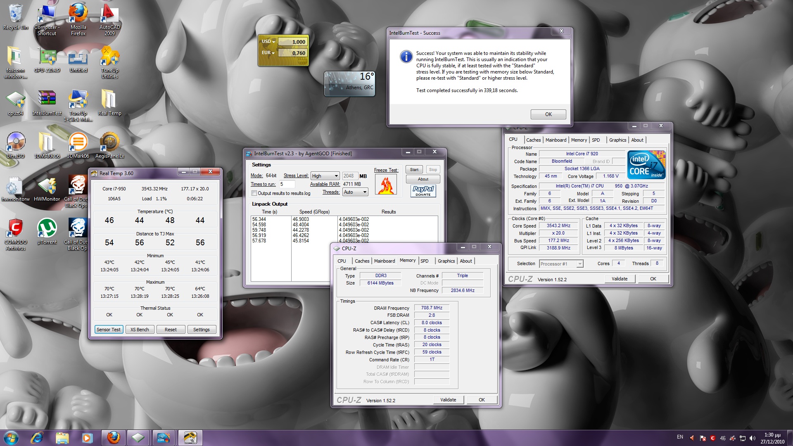Click the 'Bloomfield' code name value
Image resolution: width=793 pixels, height=446 pixels.
pyautogui.click(x=562, y=161)
